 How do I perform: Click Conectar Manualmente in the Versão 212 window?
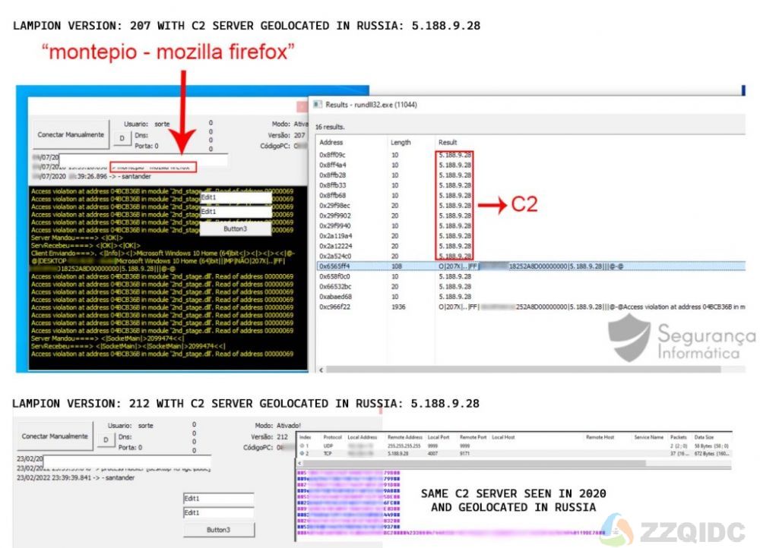[55, 436]
